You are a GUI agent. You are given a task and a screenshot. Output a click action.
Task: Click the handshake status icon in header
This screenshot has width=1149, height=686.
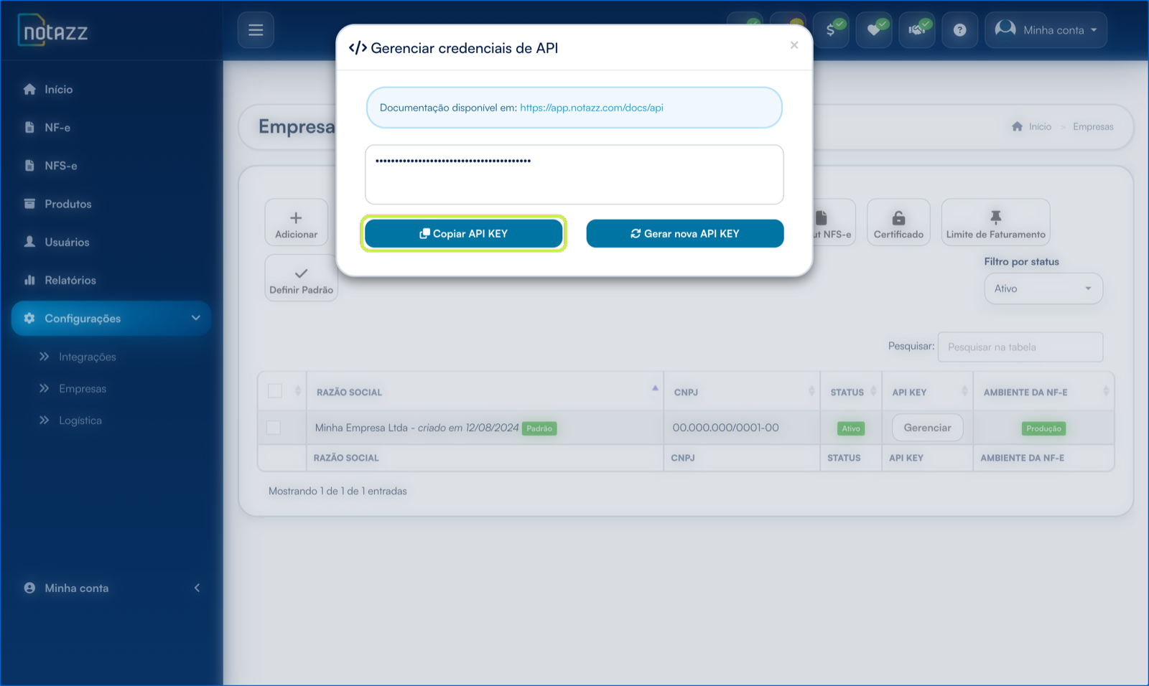(917, 30)
